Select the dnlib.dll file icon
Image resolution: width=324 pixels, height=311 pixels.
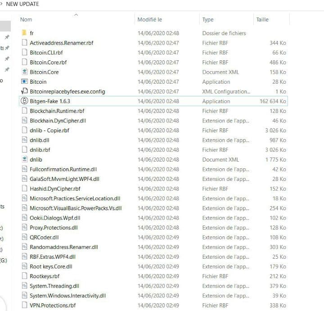(x=24, y=140)
